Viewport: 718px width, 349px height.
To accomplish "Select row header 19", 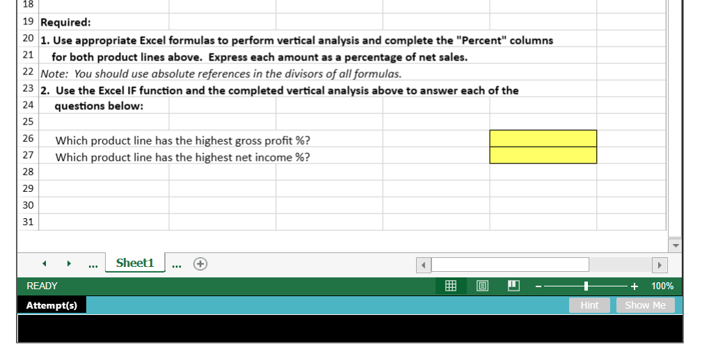I will click(28, 22).
